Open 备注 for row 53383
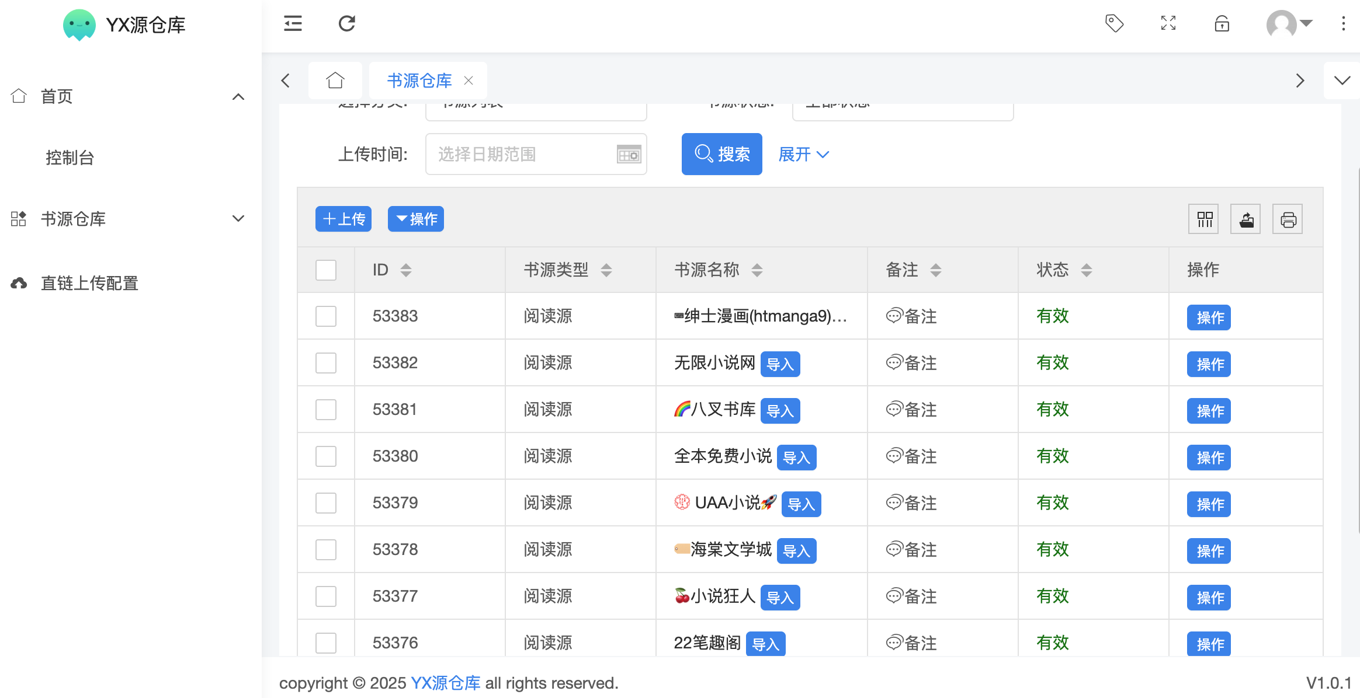This screenshot has width=1360, height=698. click(911, 316)
